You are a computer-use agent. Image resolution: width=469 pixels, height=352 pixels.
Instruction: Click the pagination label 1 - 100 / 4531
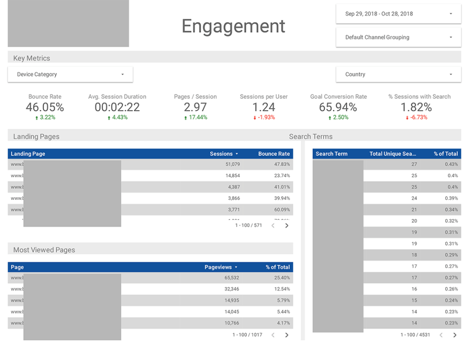coord(415,335)
